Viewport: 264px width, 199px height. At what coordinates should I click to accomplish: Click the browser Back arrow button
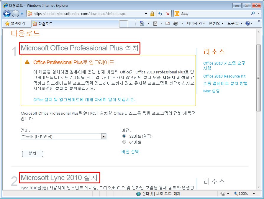(x=7, y=14)
